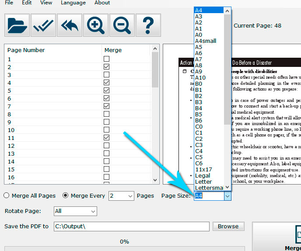
Task: Choose A3 in the page size list
Action: click(209, 17)
